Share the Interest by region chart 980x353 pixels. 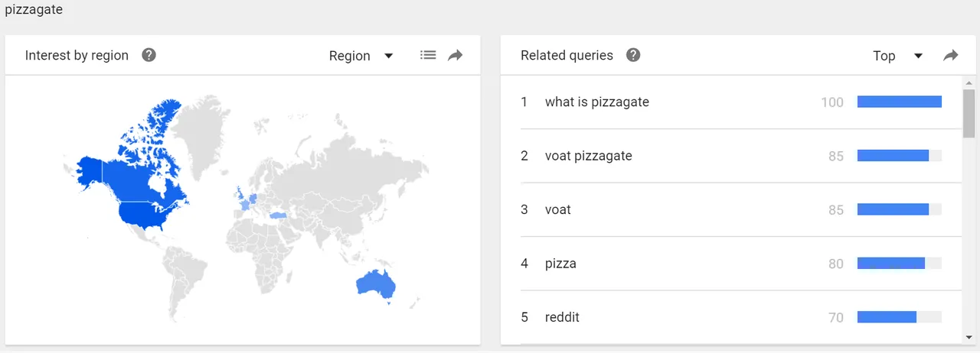pyautogui.click(x=456, y=55)
